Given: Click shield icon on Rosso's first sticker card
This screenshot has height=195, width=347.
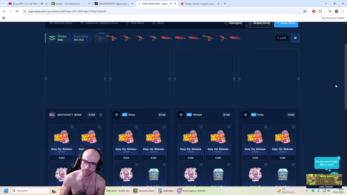Looking at the screenshot, I should [x=137, y=127].
